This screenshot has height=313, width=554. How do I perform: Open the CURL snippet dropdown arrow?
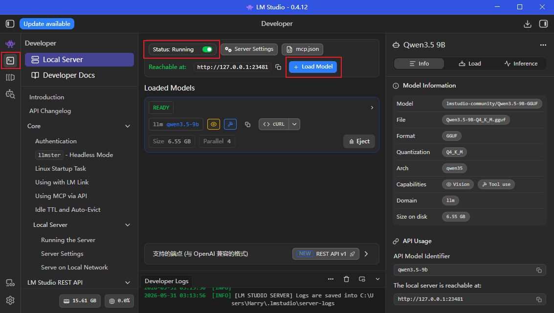click(294, 124)
